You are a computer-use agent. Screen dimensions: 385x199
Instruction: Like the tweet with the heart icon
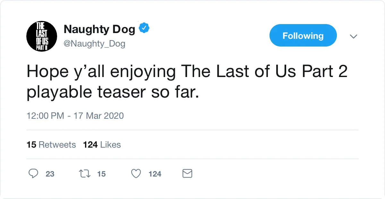click(136, 174)
